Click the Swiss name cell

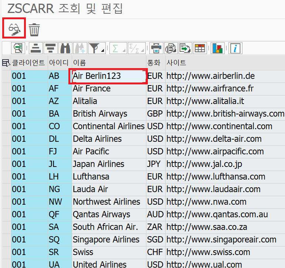(x=109, y=252)
